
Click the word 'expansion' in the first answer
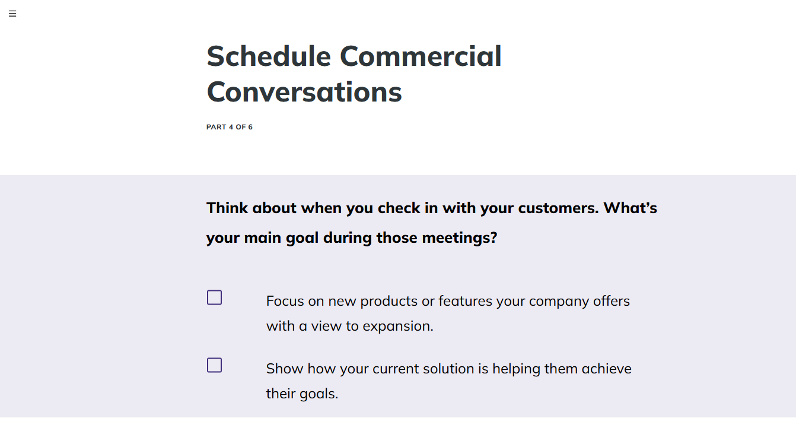click(396, 327)
